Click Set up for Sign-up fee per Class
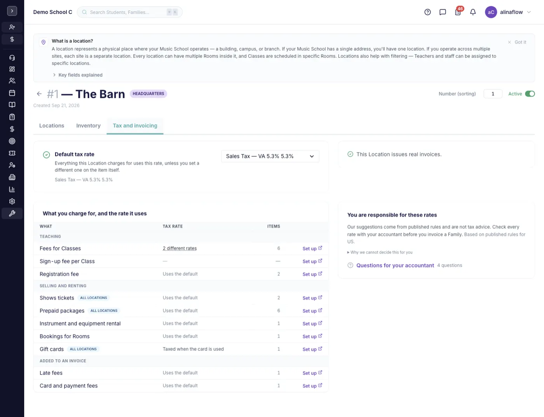Image resolution: width=544 pixels, height=417 pixels. pos(312,261)
